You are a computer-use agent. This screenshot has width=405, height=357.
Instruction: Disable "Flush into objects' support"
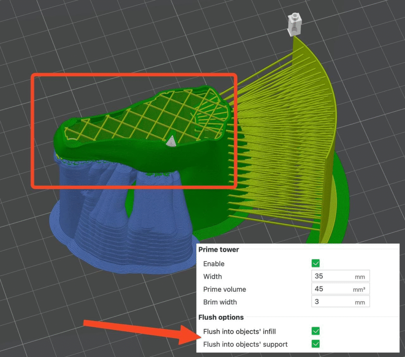pyautogui.click(x=316, y=344)
